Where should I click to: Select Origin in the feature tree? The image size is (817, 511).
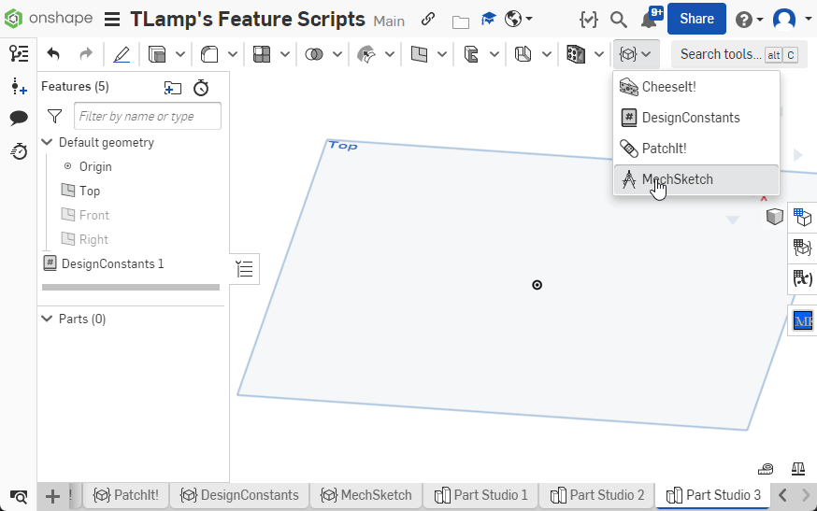95,166
